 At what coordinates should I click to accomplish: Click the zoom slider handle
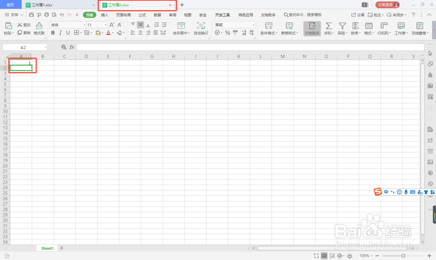coord(403,256)
